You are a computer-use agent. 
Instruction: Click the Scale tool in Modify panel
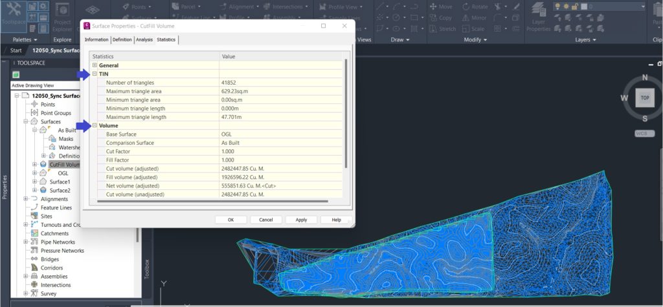[x=473, y=28]
